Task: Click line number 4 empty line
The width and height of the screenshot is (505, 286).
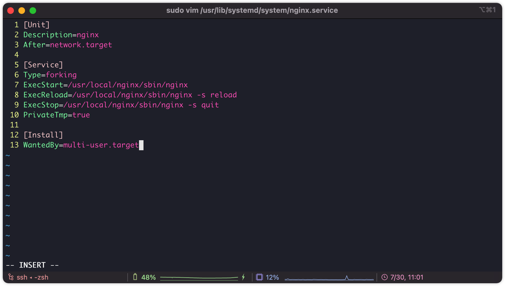Action: [x=17, y=55]
